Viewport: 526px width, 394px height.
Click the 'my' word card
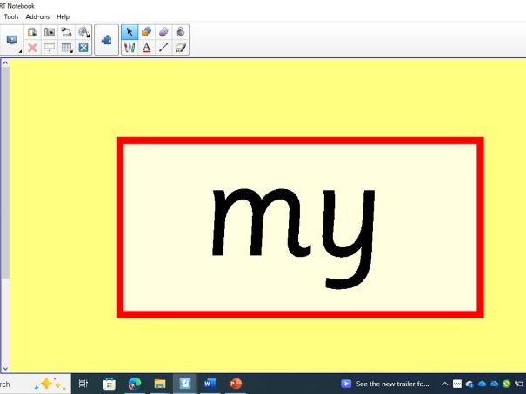(x=299, y=227)
